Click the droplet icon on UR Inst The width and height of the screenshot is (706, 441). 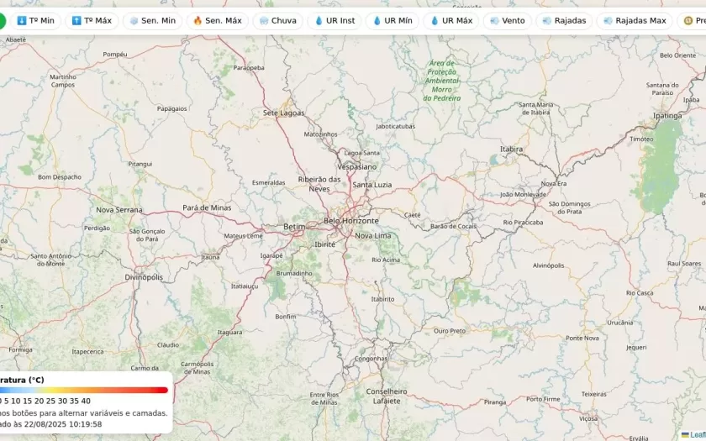[x=319, y=21]
